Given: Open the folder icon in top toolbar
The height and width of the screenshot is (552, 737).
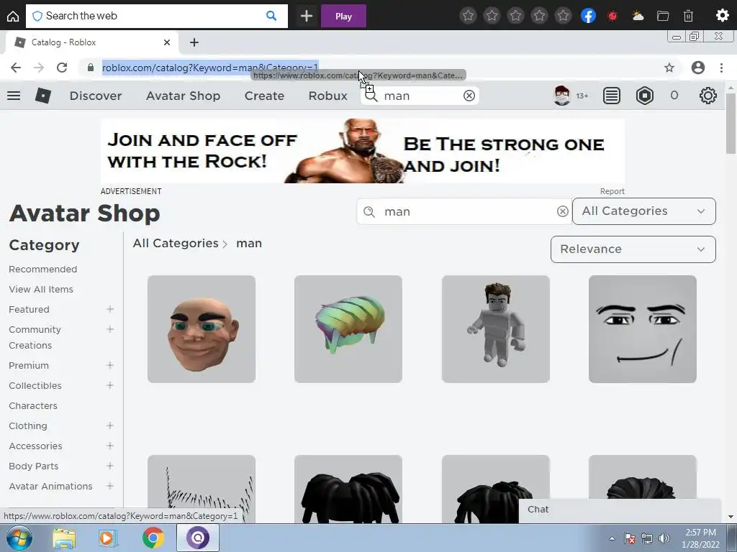Looking at the screenshot, I should (663, 16).
